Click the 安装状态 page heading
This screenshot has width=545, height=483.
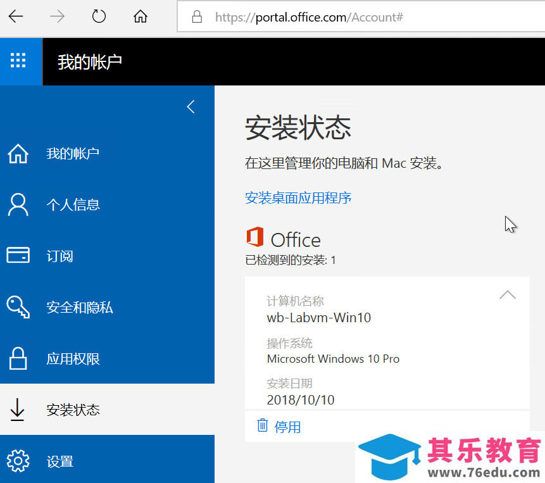(x=298, y=128)
